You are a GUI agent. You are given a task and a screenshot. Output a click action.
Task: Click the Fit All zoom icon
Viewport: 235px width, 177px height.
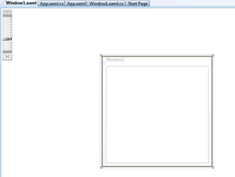(x=7, y=57)
